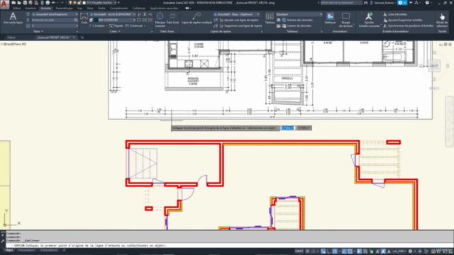Toggle lineweight display in status bar

click(x=360, y=251)
